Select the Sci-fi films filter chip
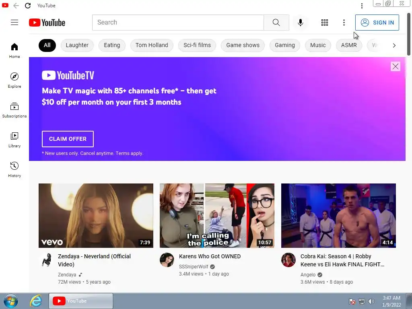Viewport: 412px width, 309px height. [x=197, y=45]
